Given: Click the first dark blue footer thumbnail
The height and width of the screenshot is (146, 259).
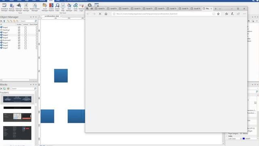Looking at the screenshot, I should (17, 99).
